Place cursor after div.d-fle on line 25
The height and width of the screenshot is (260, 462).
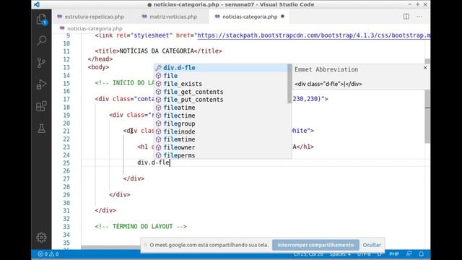pyautogui.click(x=170, y=162)
